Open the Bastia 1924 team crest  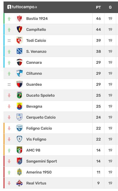[x=19, y=18]
